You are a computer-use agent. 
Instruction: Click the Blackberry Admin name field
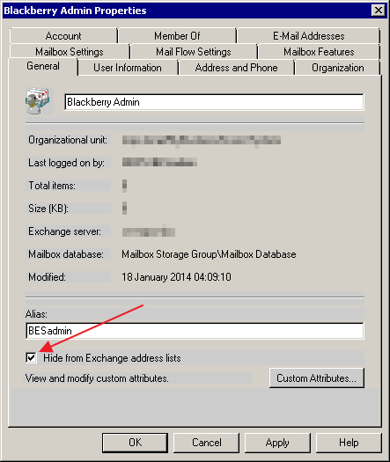coord(214,102)
